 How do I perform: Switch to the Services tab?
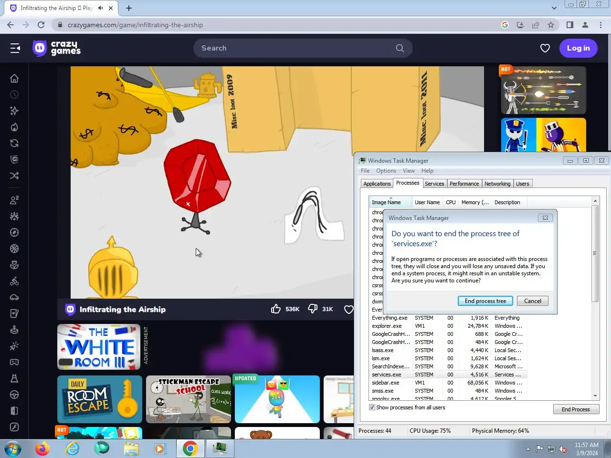(434, 184)
